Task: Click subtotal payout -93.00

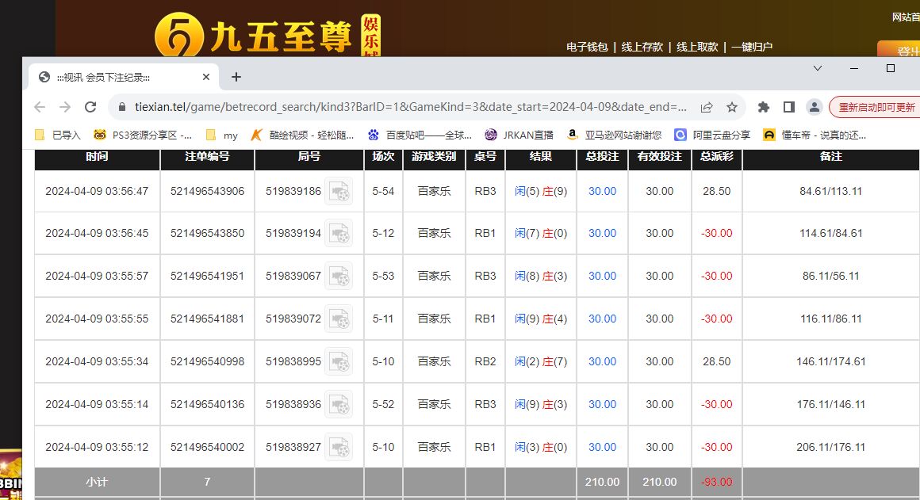Action: (x=717, y=482)
